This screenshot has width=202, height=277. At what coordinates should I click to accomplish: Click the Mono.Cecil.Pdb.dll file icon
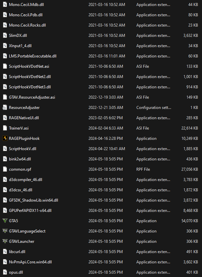pos(5,15)
